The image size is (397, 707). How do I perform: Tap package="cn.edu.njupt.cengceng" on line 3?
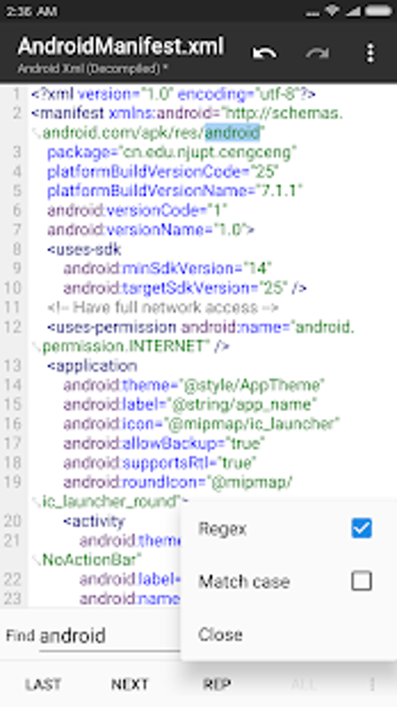click(x=172, y=152)
